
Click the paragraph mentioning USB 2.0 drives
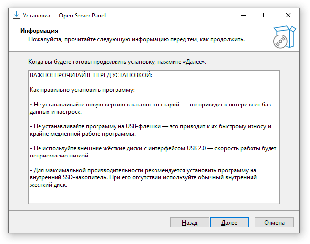coord(153,152)
